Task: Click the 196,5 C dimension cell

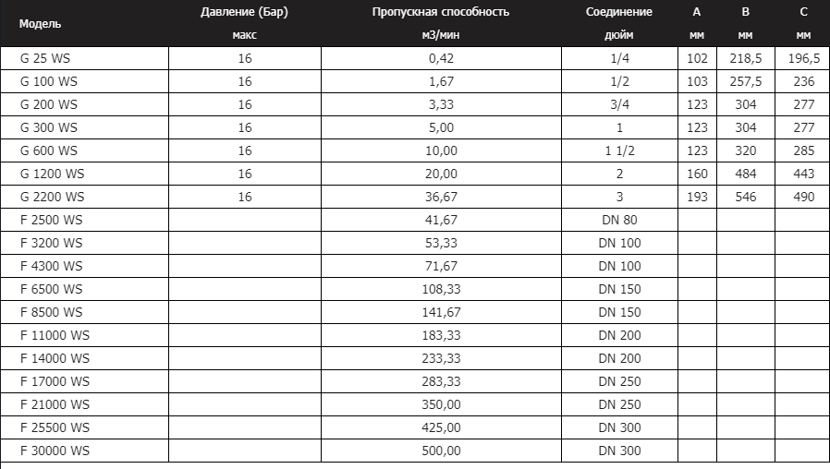Action: point(803,58)
